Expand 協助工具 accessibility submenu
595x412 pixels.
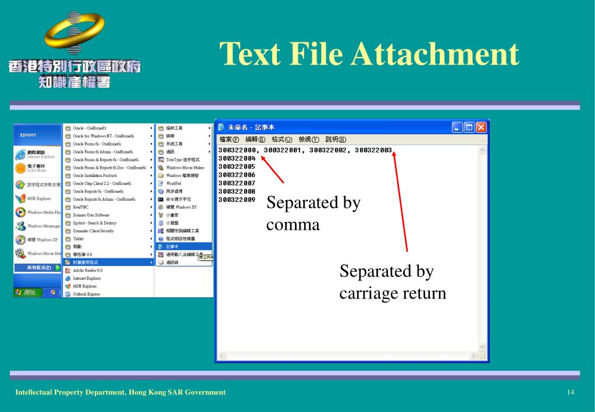[x=184, y=128]
